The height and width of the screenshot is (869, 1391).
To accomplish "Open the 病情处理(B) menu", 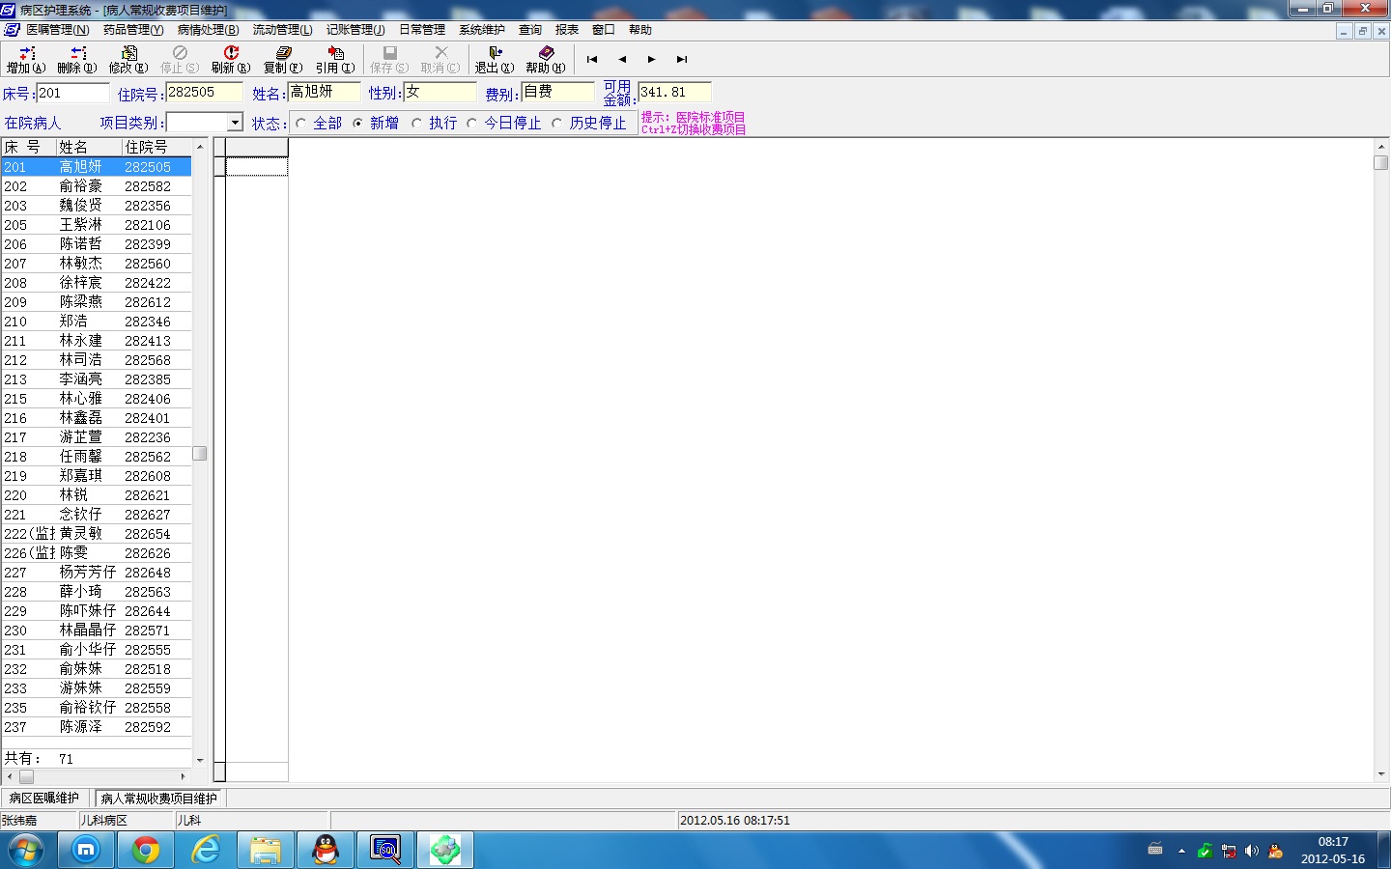I will pos(209,30).
